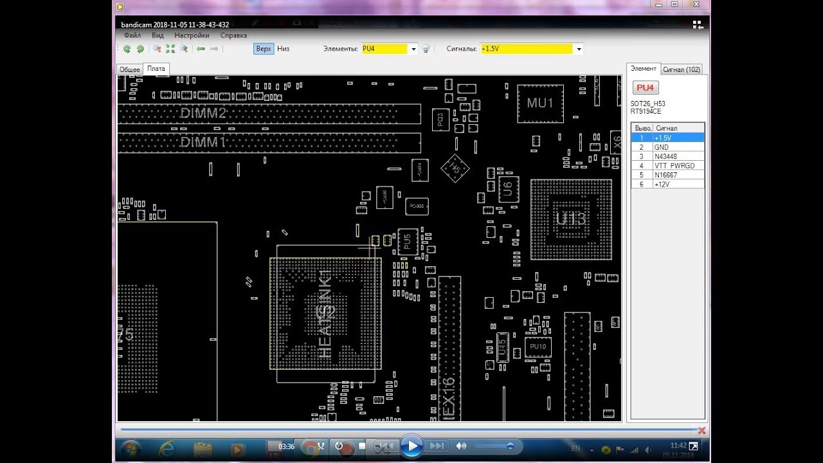Click the red PU4 element button
Screen dimensions: 823x463
(x=645, y=87)
